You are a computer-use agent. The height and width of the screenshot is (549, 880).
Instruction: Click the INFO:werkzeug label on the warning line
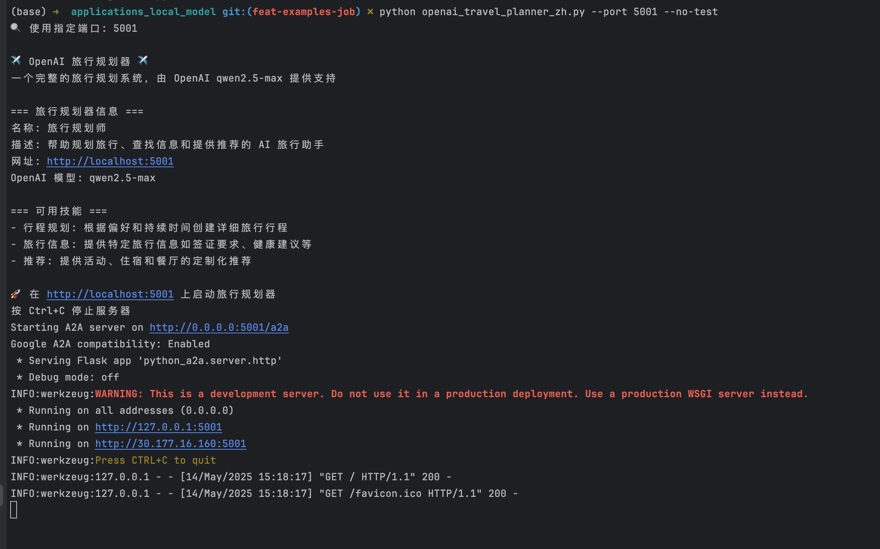[x=52, y=393]
